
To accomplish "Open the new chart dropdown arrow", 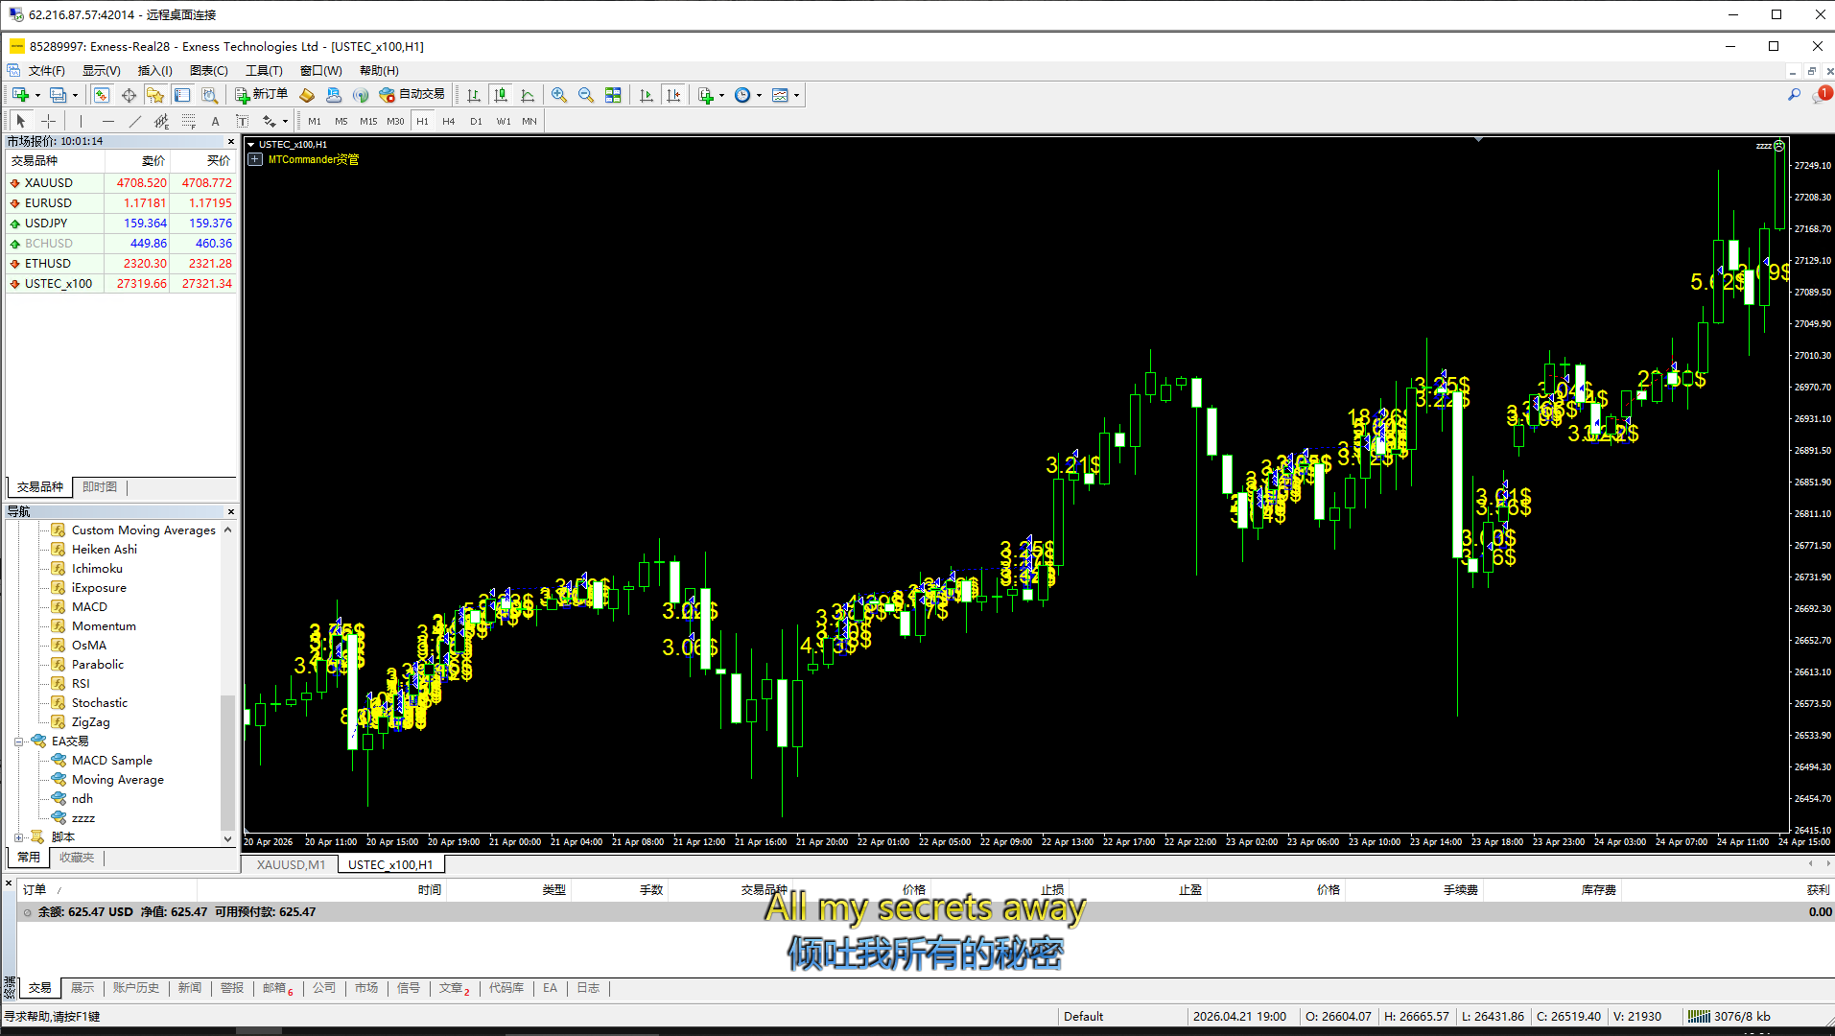I will coord(37,95).
